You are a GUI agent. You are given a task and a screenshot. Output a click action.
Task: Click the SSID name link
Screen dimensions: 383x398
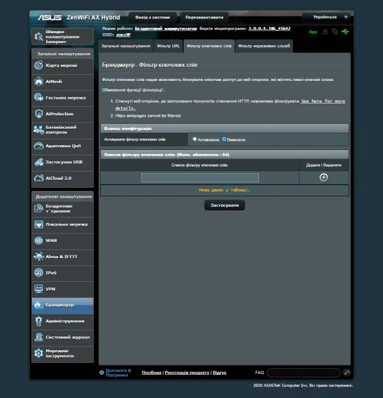[123, 34]
